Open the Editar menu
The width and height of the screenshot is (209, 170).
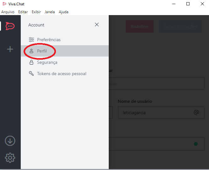pos(23,12)
